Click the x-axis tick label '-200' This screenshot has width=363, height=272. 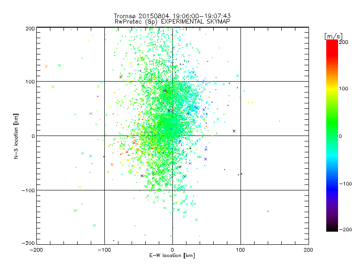click(x=36, y=250)
